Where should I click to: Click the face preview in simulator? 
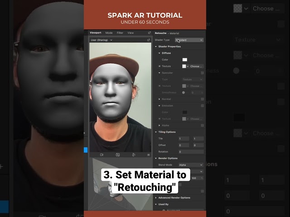pyautogui.click(x=111, y=91)
